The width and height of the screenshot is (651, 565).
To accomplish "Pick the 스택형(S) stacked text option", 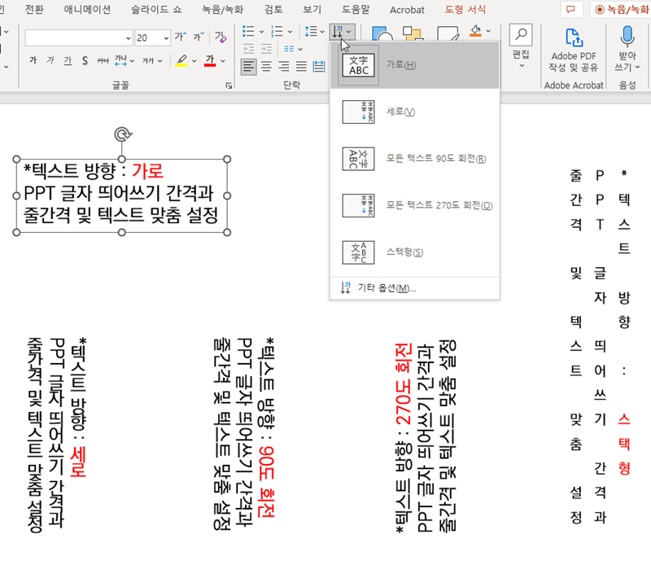I will pyautogui.click(x=414, y=252).
